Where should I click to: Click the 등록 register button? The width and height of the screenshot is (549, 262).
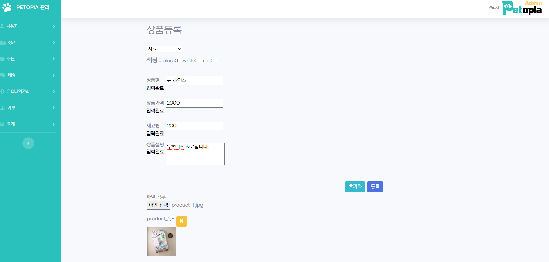pyautogui.click(x=375, y=187)
